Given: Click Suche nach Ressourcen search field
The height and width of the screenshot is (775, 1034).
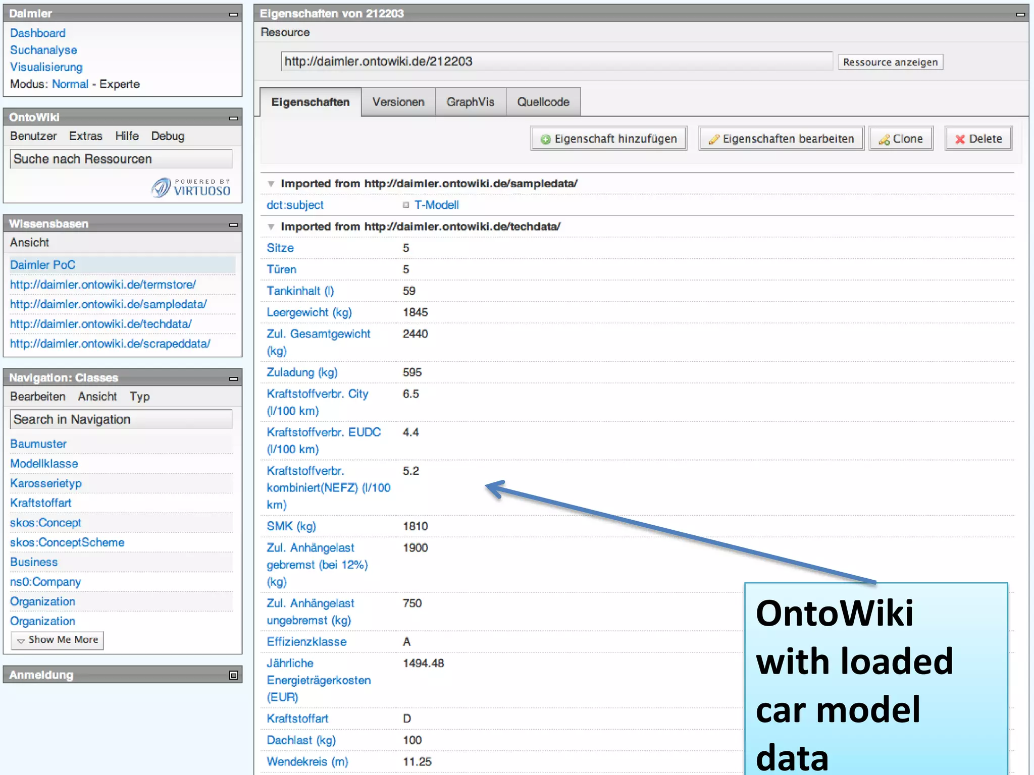Looking at the screenshot, I should (x=121, y=159).
